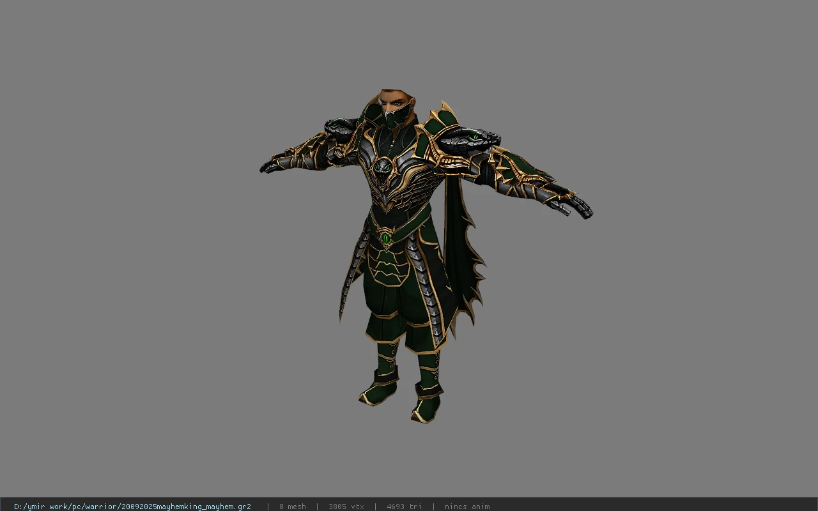The width and height of the screenshot is (818, 511).
Task: Click the 'nincs anim' status text
Action: tap(467, 507)
